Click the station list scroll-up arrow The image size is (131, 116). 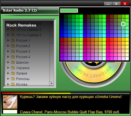[51, 23]
